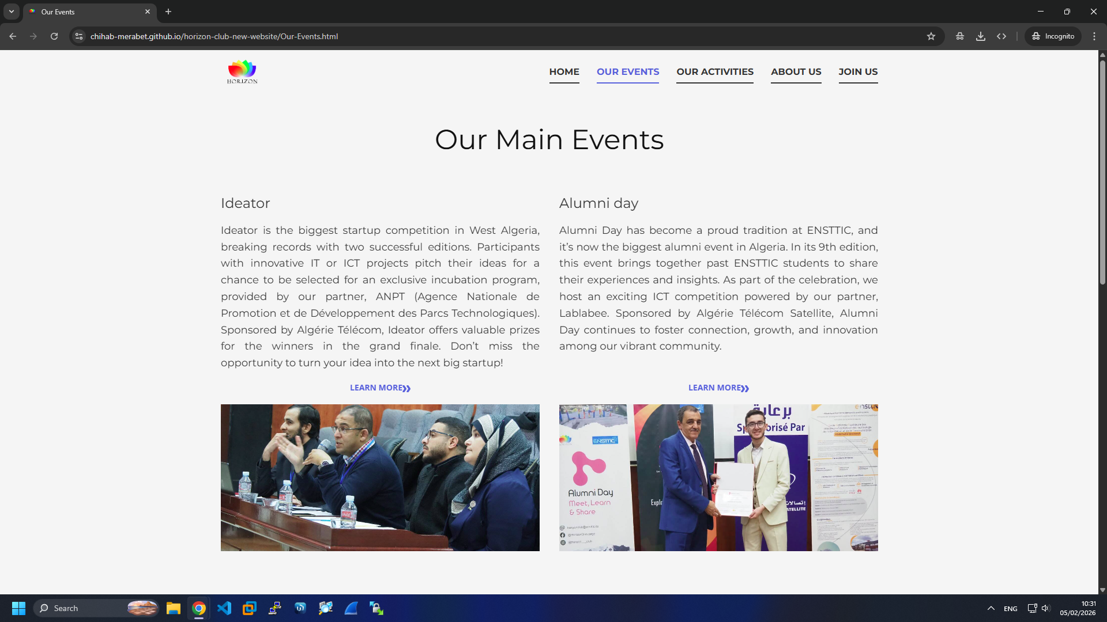Show hidden system tray icons
The width and height of the screenshot is (1107, 622).
click(x=991, y=608)
